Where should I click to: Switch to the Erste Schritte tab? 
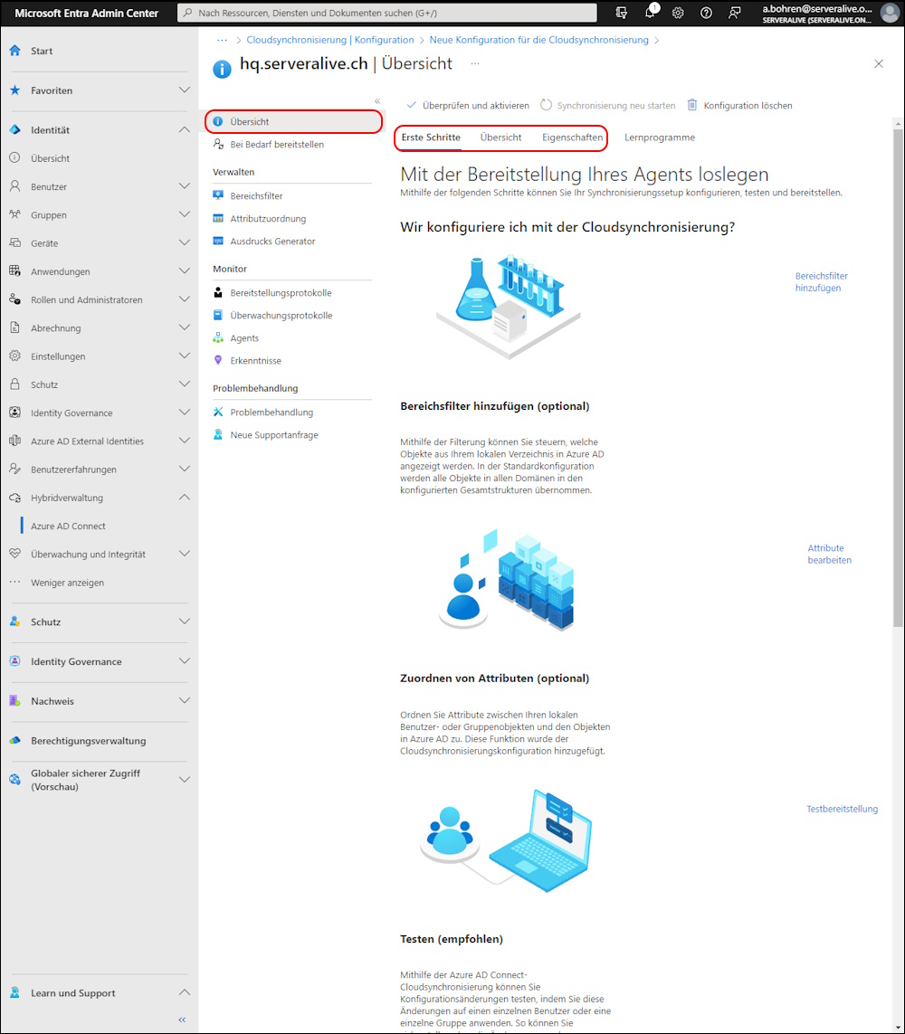click(431, 138)
